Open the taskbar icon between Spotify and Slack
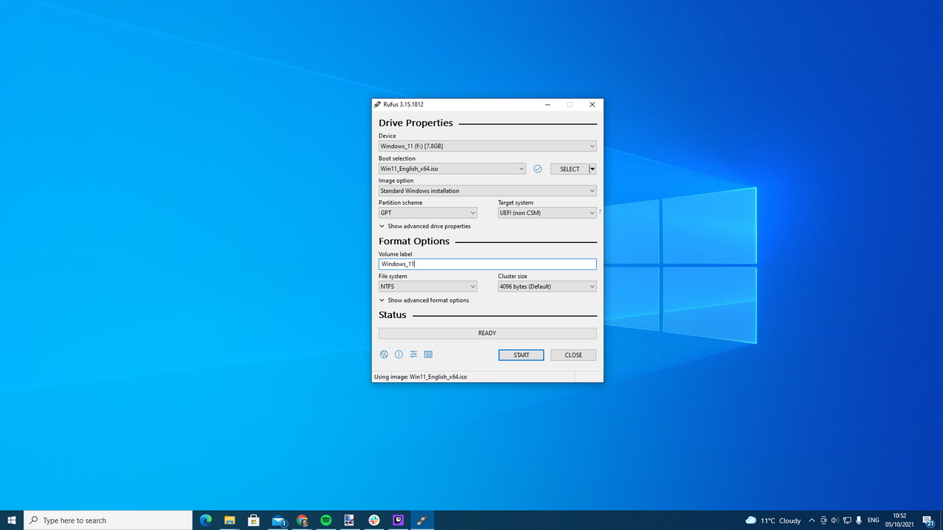943x530 pixels. click(x=350, y=520)
